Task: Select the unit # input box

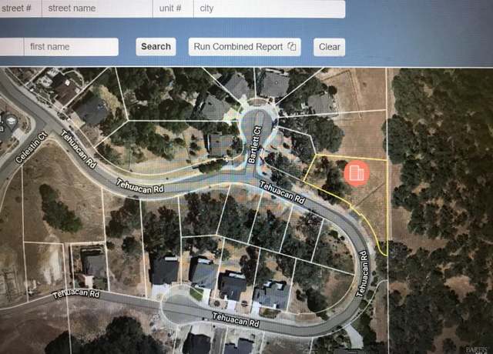Action: coord(173,8)
